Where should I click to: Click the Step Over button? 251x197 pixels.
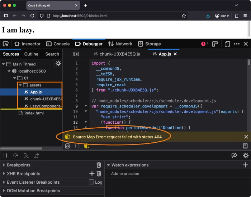pyautogui.click(x=16, y=155)
